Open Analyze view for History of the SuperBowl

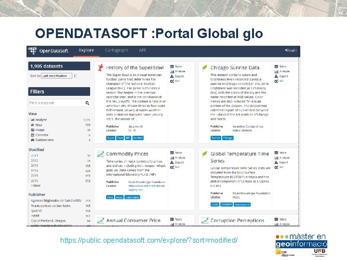(x=177, y=71)
